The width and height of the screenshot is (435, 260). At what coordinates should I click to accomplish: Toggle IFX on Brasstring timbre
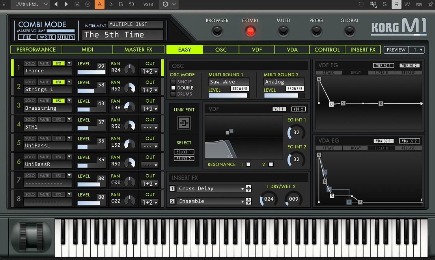click(58, 101)
